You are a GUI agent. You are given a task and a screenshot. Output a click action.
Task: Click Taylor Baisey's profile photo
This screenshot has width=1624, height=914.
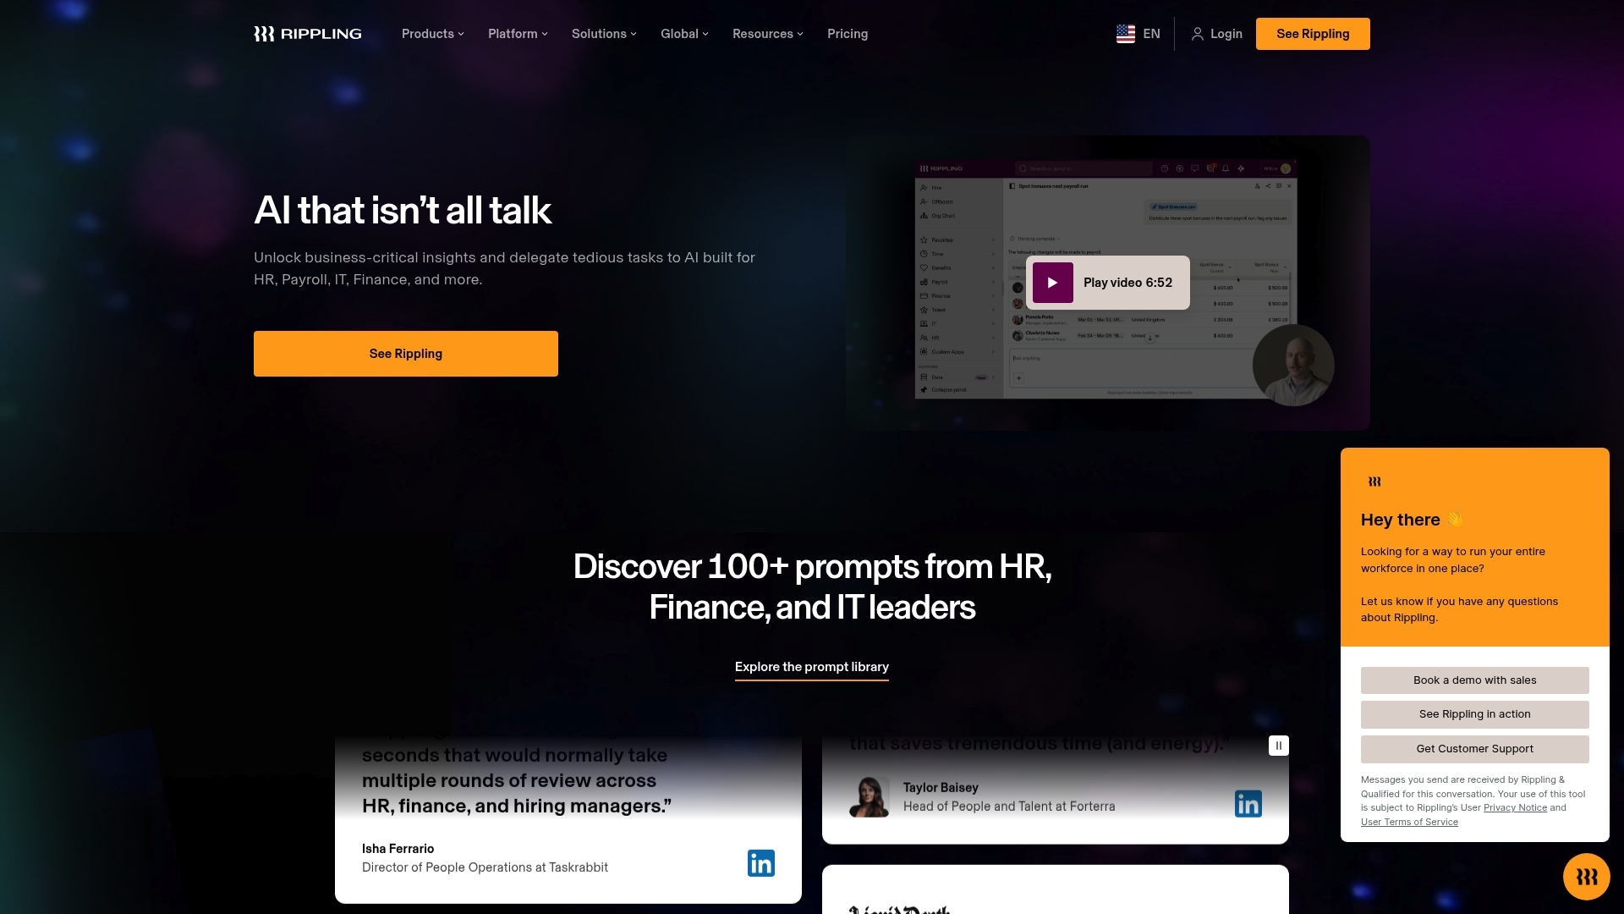(x=870, y=797)
